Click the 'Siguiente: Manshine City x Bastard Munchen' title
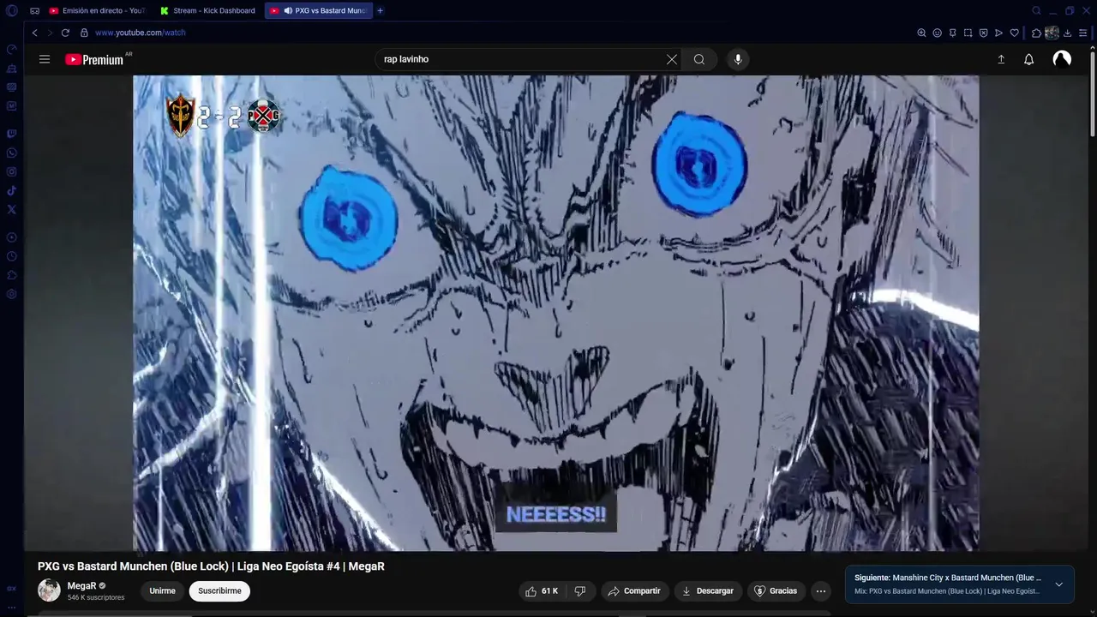The height and width of the screenshot is (617, 1097). (948, 578)
